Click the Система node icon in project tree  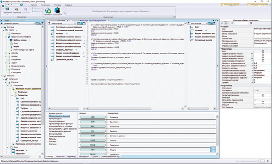tap(5, 27)
